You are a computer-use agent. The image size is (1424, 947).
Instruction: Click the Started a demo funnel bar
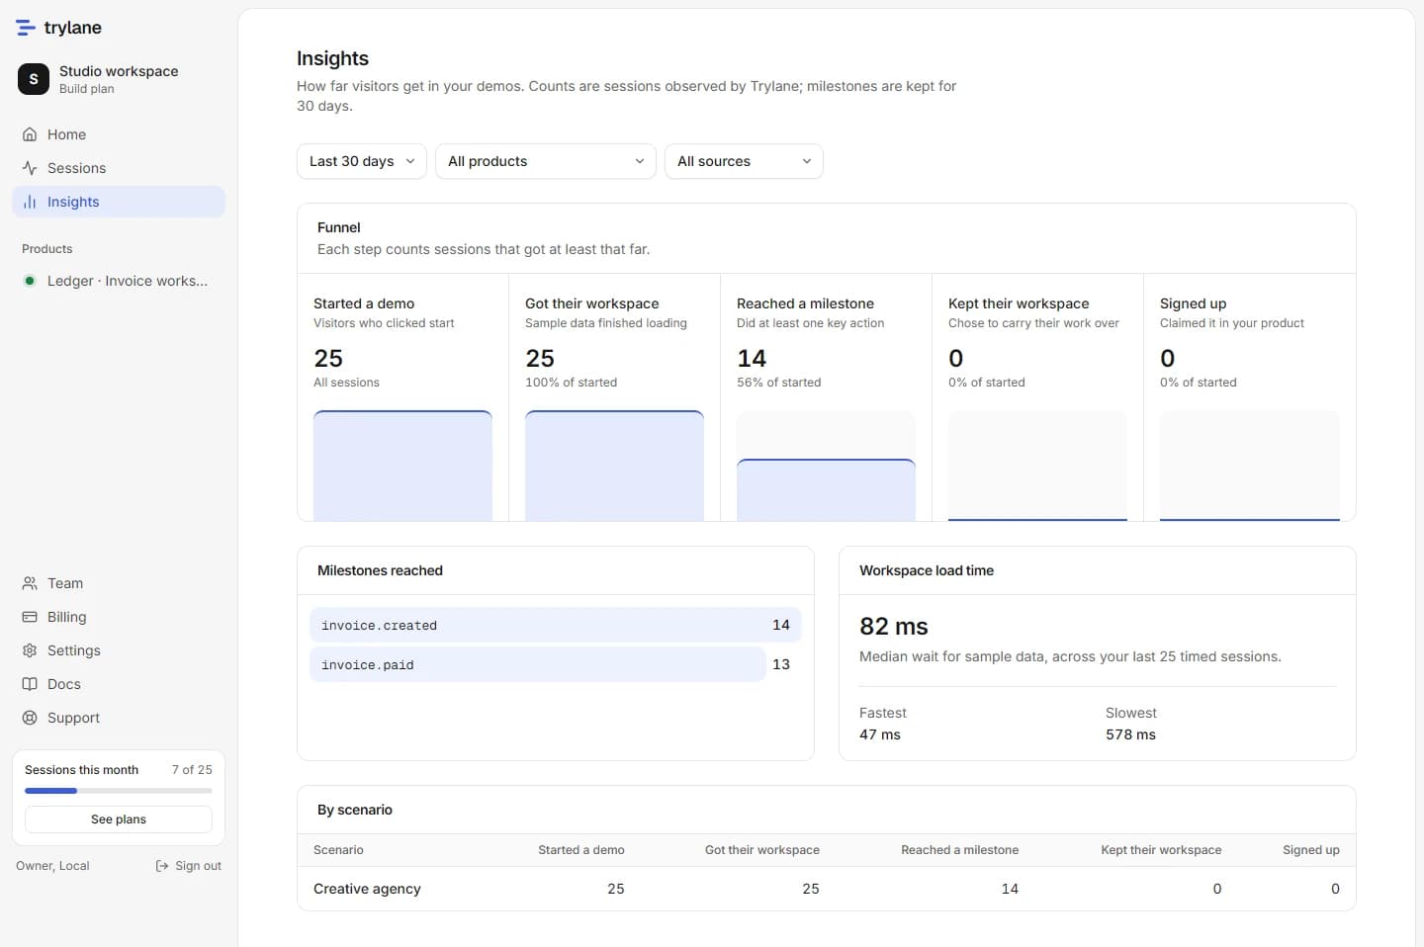(x=402, y=466)
